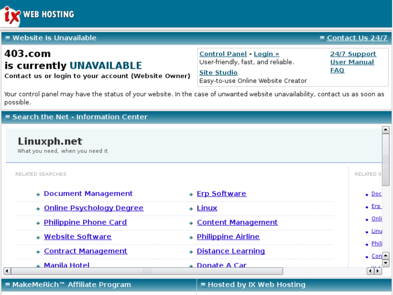
Task: Click the vertical scrollbar thumb in the info panel
Action: point(385,160)
